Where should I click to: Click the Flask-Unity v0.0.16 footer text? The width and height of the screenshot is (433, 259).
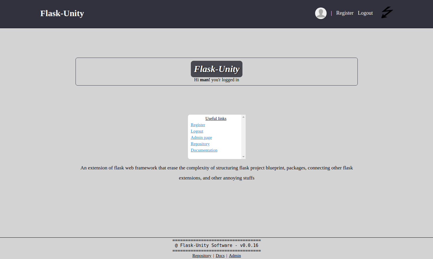(216, 245)
